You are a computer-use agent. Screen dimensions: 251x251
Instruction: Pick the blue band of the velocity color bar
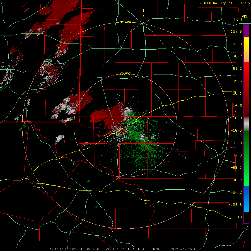coord(246,199)
